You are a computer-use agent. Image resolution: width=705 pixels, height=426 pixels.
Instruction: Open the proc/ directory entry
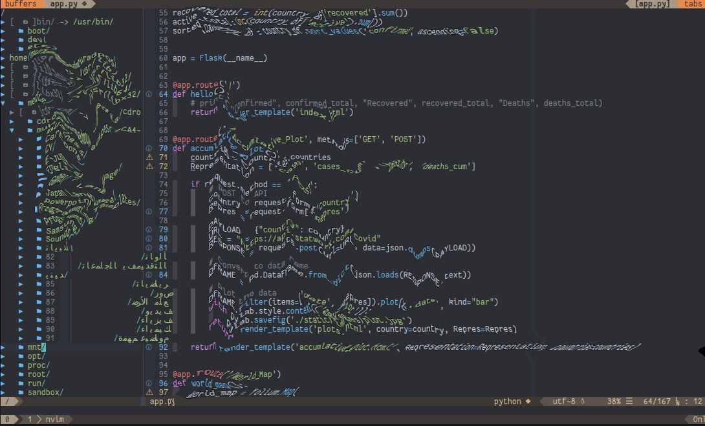pyautogui.click(x=39, y=365)
